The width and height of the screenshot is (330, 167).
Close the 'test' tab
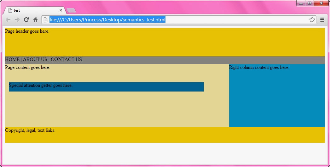(61, 10)
